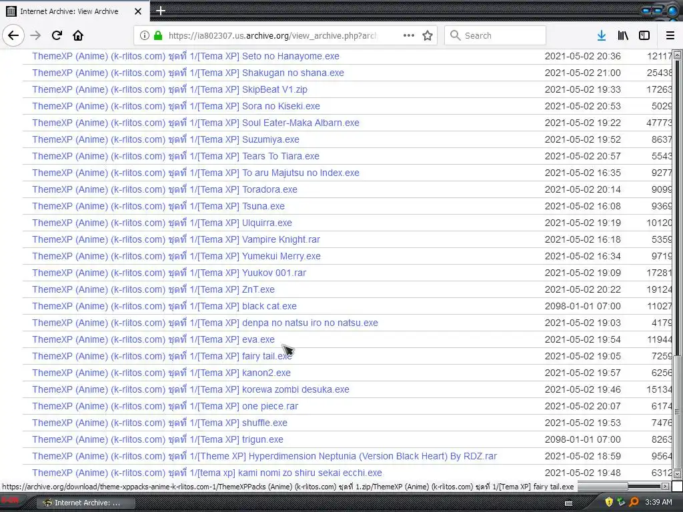Close the Internet Archive tab
The height and width of the screenshot is (512, 683).
pyautogui.click(x=138, y=11)
